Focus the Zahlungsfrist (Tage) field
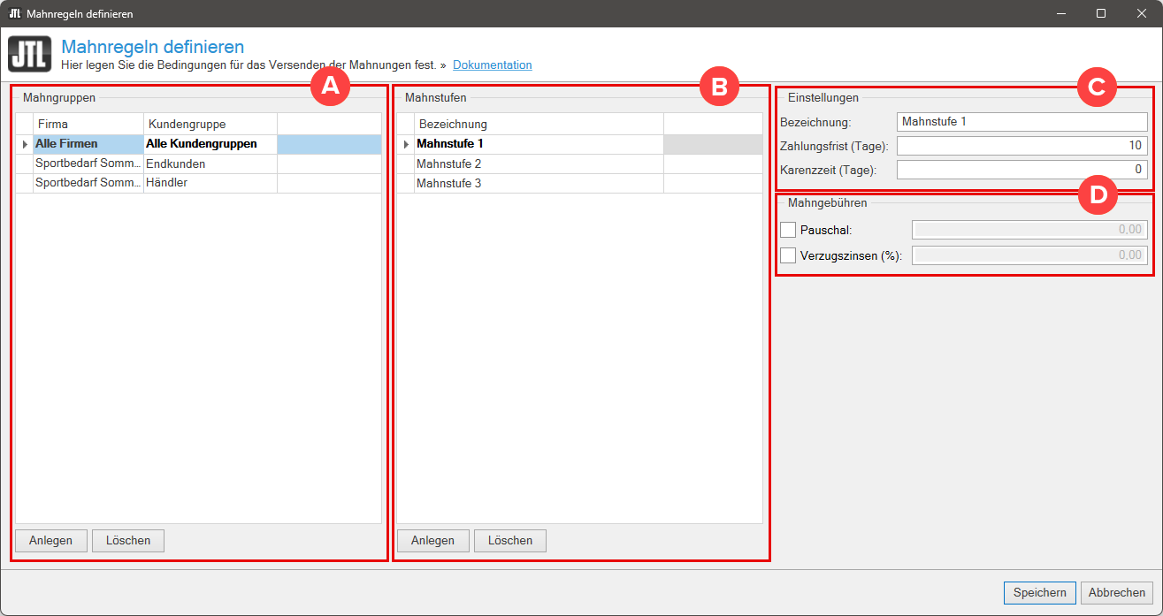The image size is (1163, 616). click(1021, 146)
